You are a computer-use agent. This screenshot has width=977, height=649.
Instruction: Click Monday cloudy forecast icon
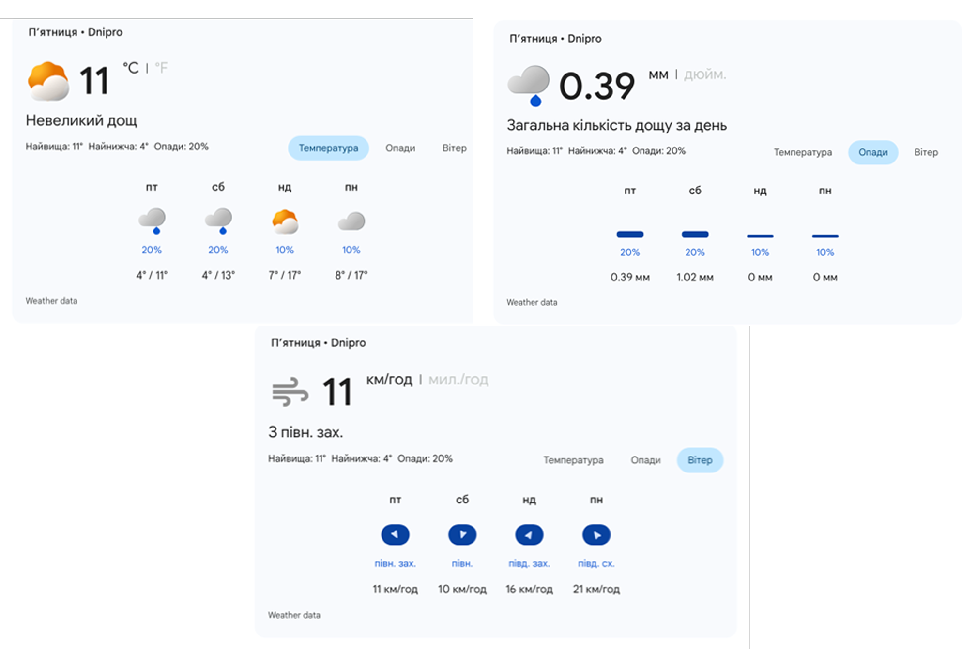tap(351, 221)
